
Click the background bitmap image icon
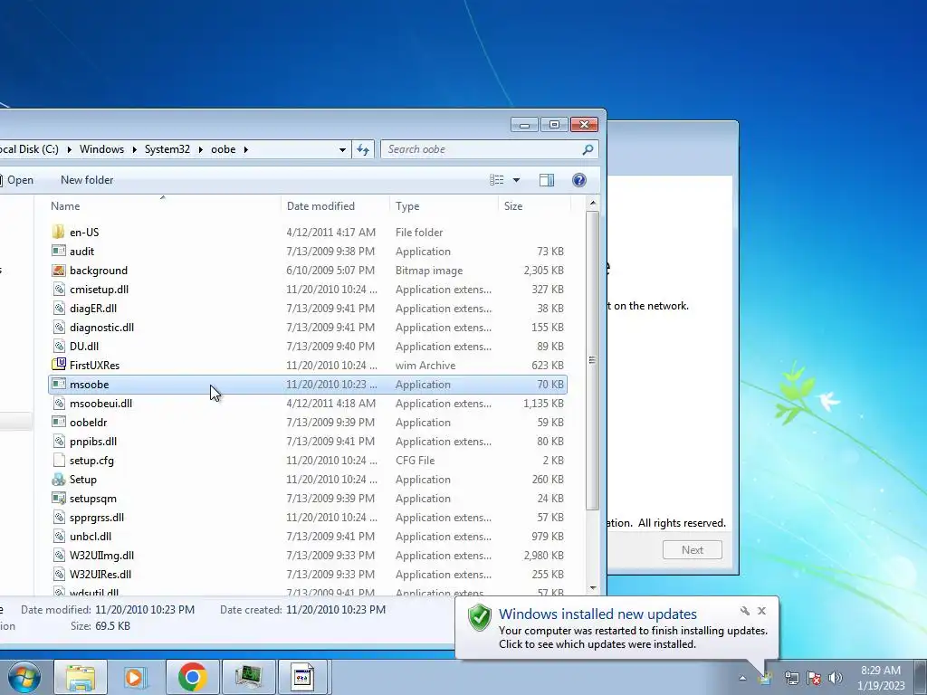coord(59,270)
